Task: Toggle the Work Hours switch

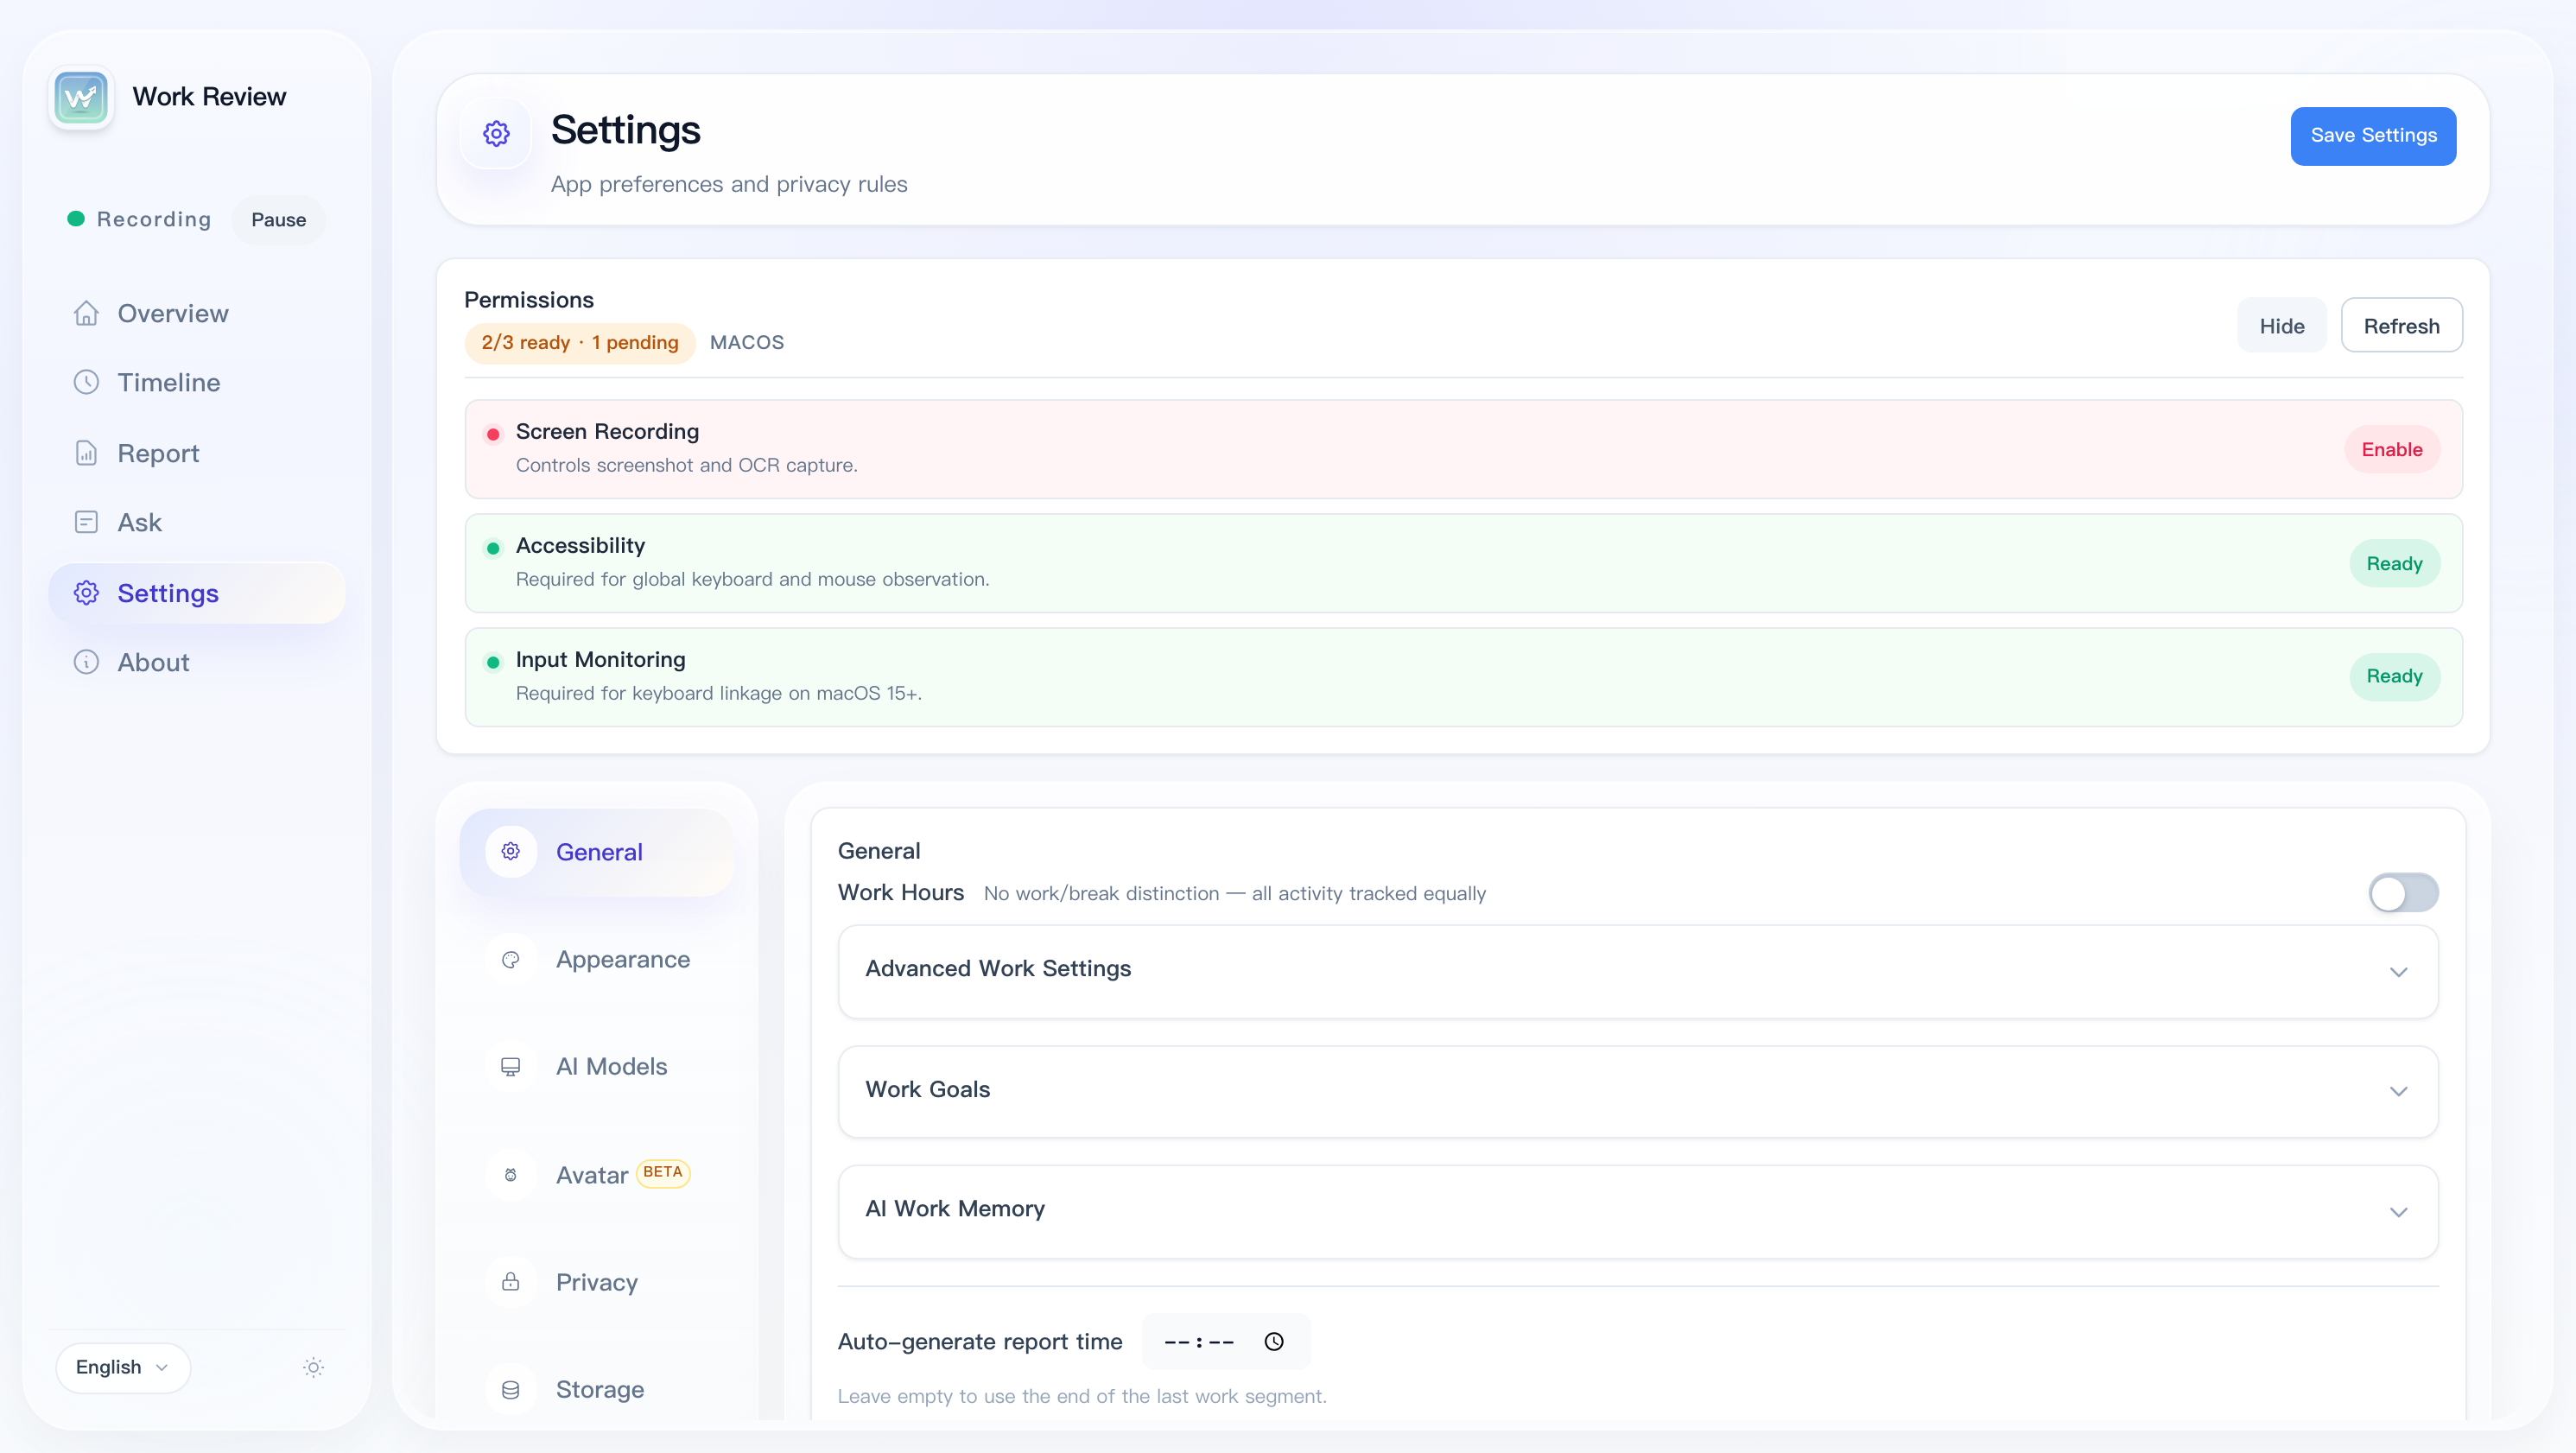Action: [2403, 893]
